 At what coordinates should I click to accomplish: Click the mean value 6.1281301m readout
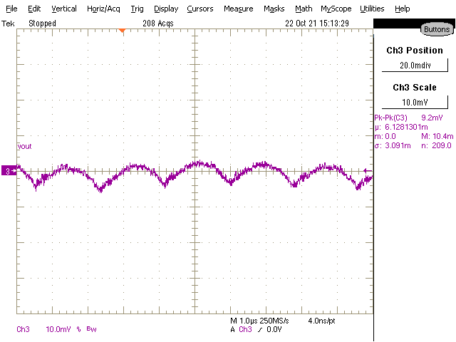click(401, 127)
